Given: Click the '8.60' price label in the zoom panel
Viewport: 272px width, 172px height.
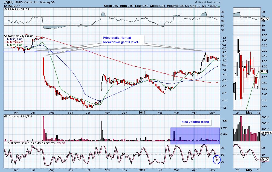Looking at the screenshot, I should (264, 83).
